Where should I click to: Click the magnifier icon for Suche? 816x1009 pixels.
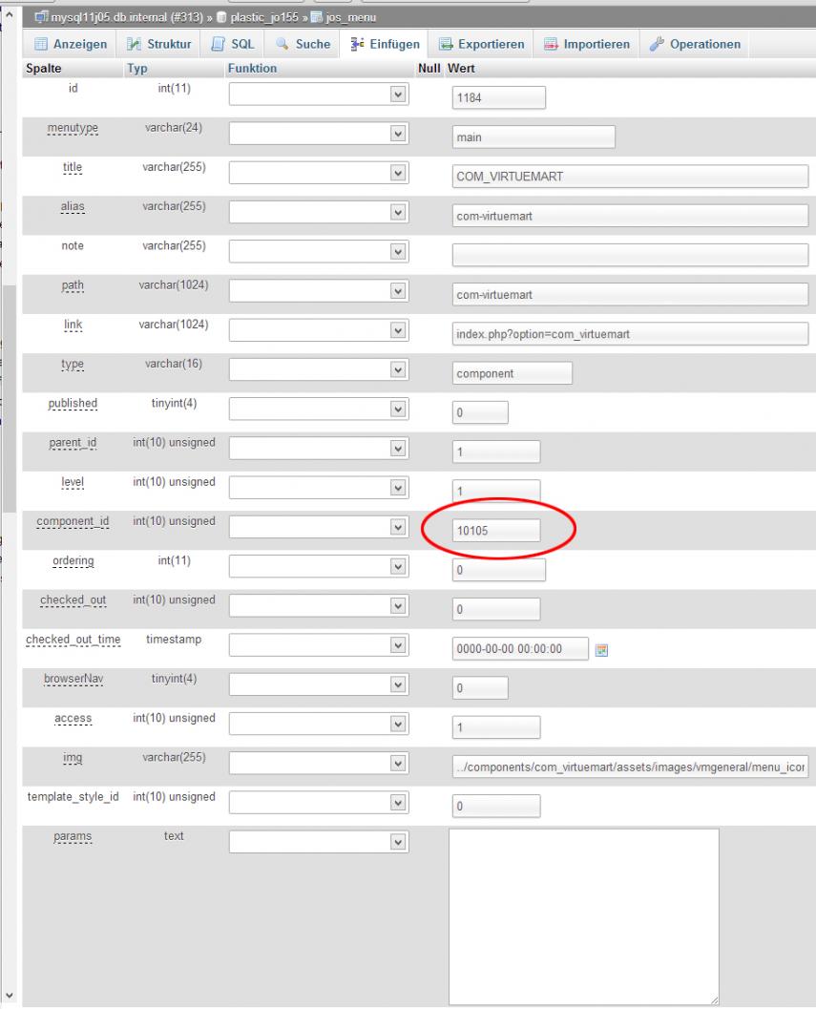point(282,44)
